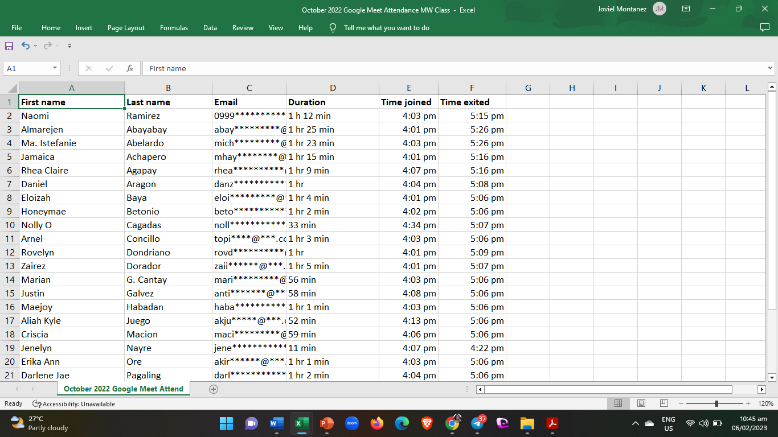Expand the formula bar
This screenshot has height=437, width=778.
coord(771,68)
